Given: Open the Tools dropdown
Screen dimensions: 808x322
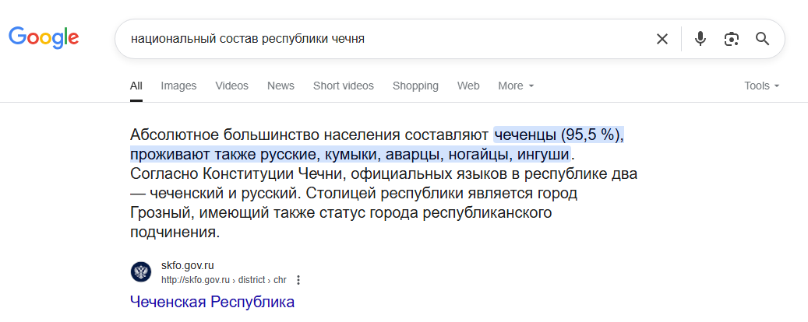Looking at the screenshot, I should 761,86.
